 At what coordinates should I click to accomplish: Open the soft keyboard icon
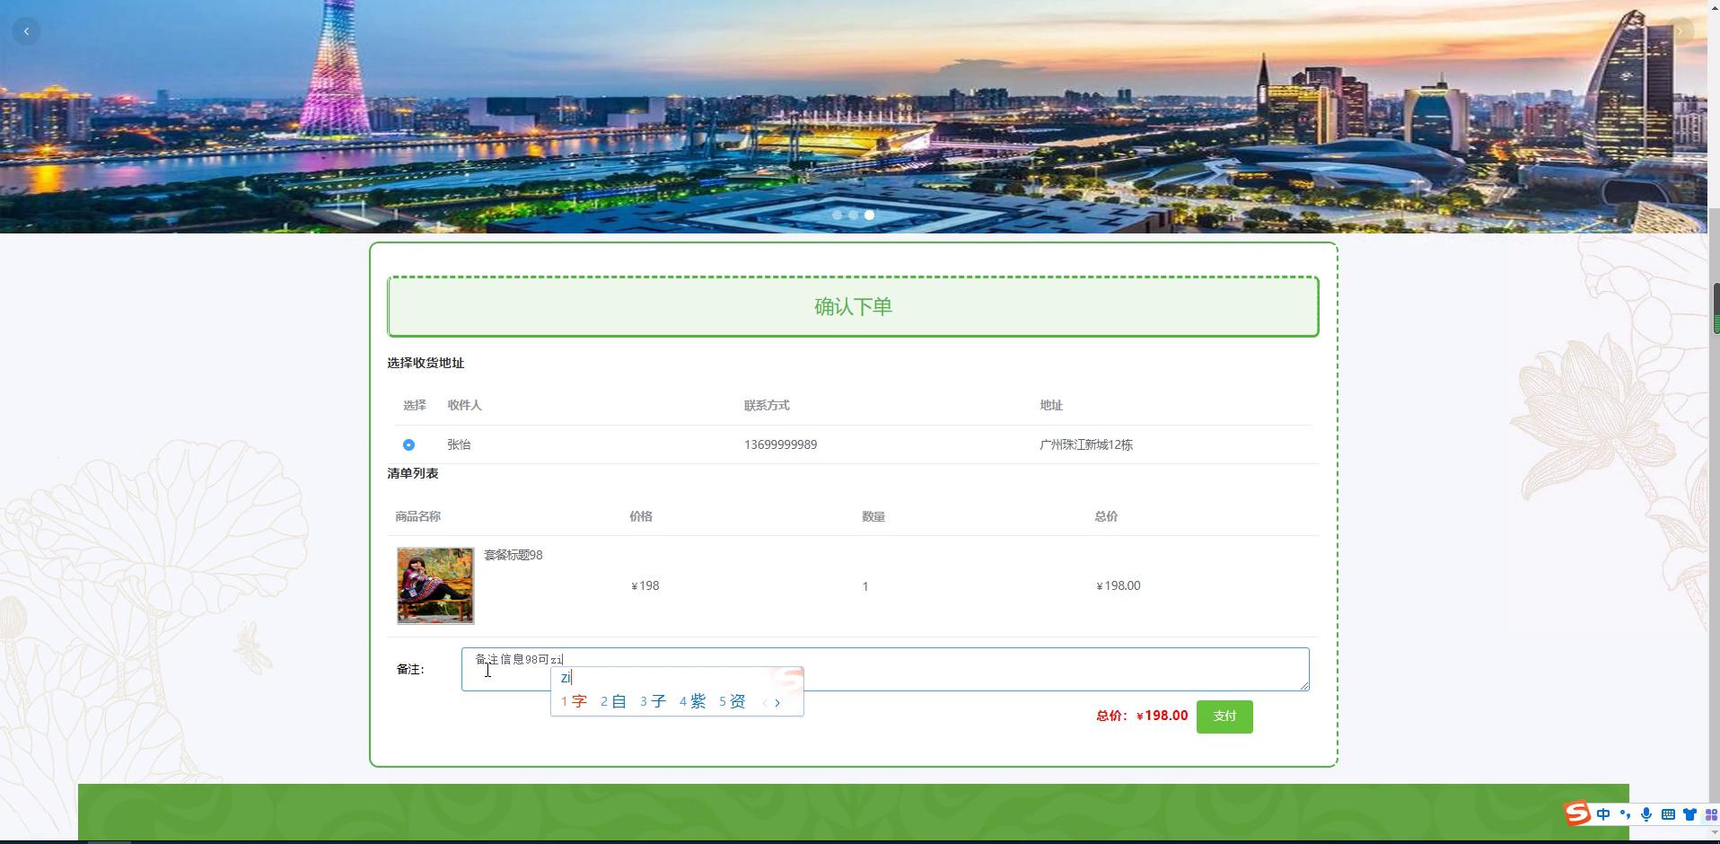[1668, 814]
